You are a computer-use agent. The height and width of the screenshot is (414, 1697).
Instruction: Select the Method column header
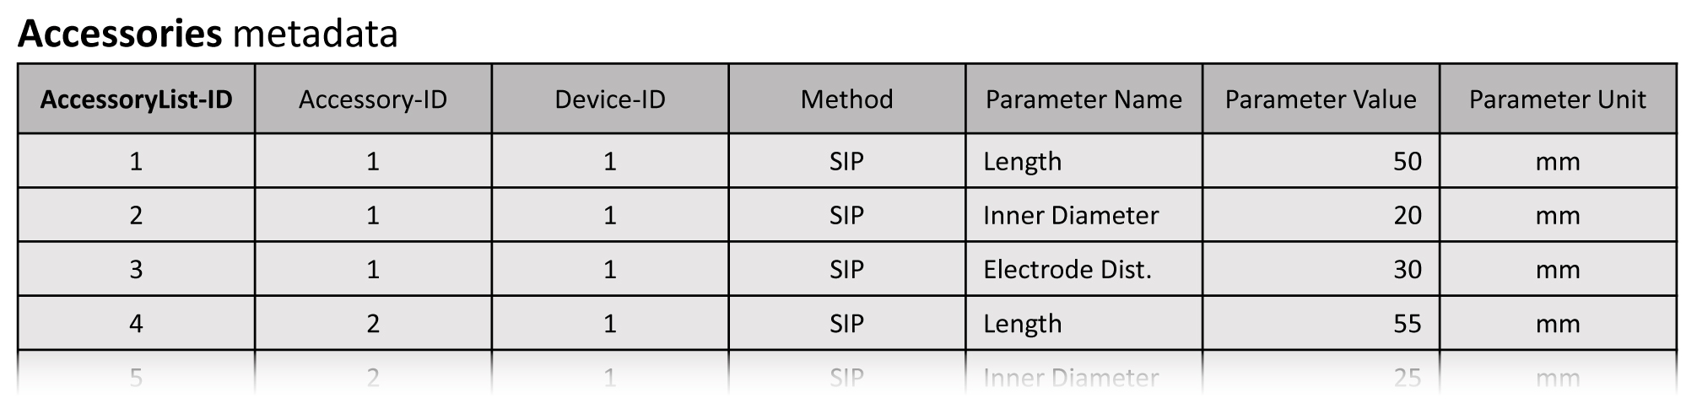pos(846,99)
